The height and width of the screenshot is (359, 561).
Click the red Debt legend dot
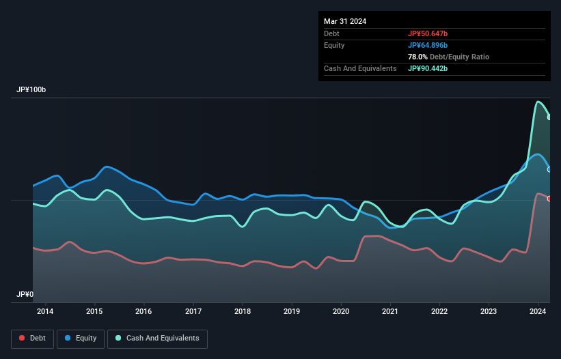point(22,338)
